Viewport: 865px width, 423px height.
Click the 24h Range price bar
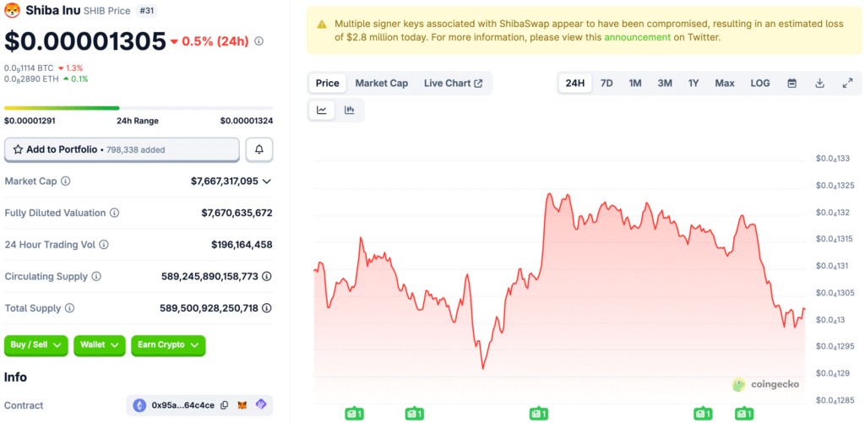click(x=139, y=108)
